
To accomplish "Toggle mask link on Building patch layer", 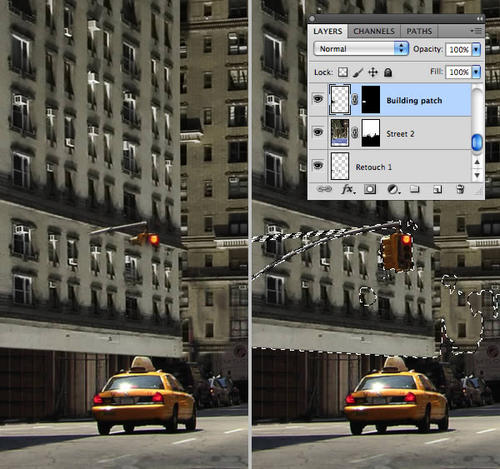I will (355, 99).
